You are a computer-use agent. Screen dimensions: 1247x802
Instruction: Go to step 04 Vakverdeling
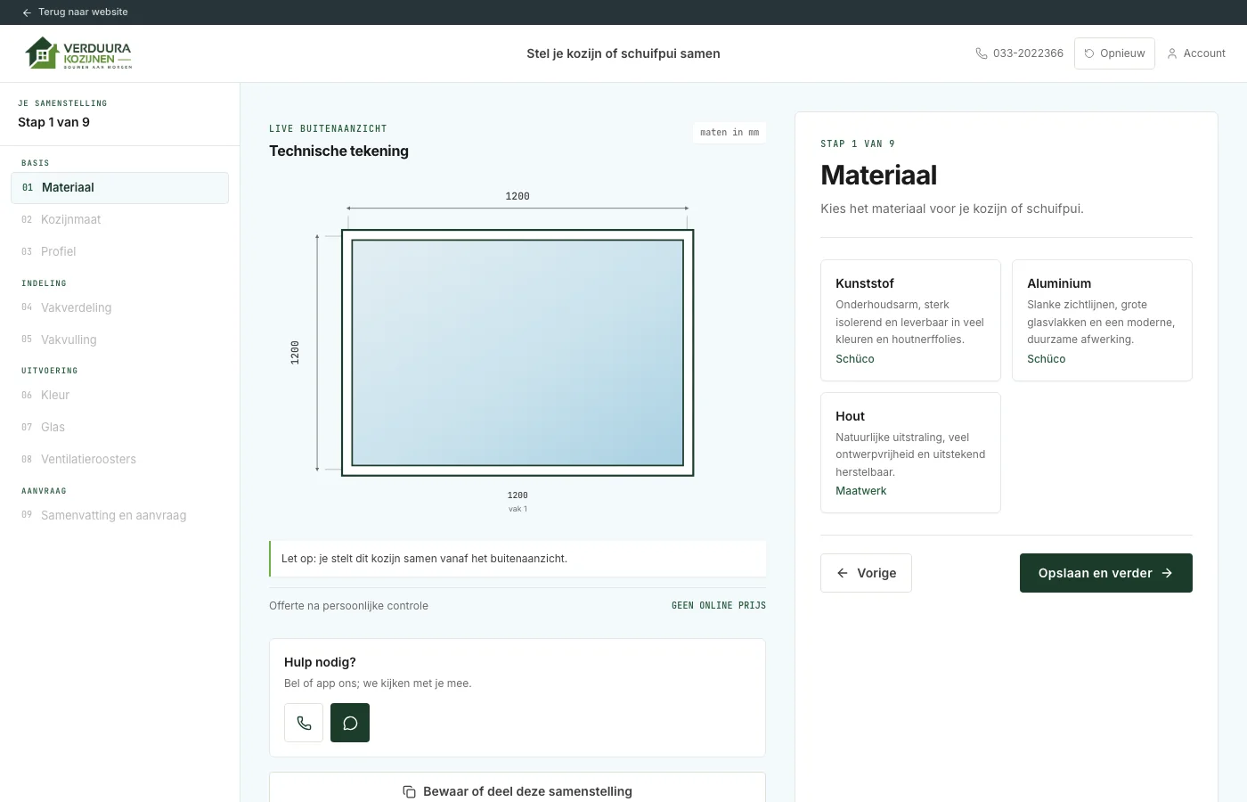[119, 307]
